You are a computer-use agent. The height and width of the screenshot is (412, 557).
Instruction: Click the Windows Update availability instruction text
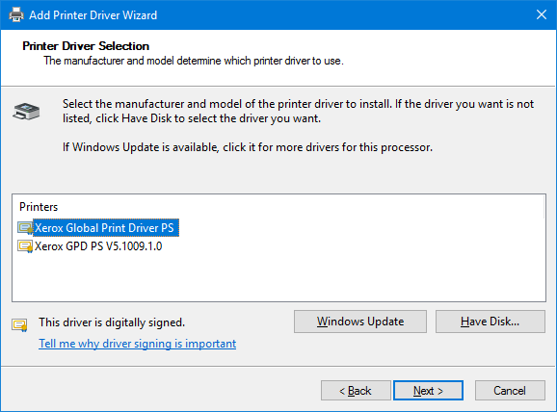tap(248, 147)
